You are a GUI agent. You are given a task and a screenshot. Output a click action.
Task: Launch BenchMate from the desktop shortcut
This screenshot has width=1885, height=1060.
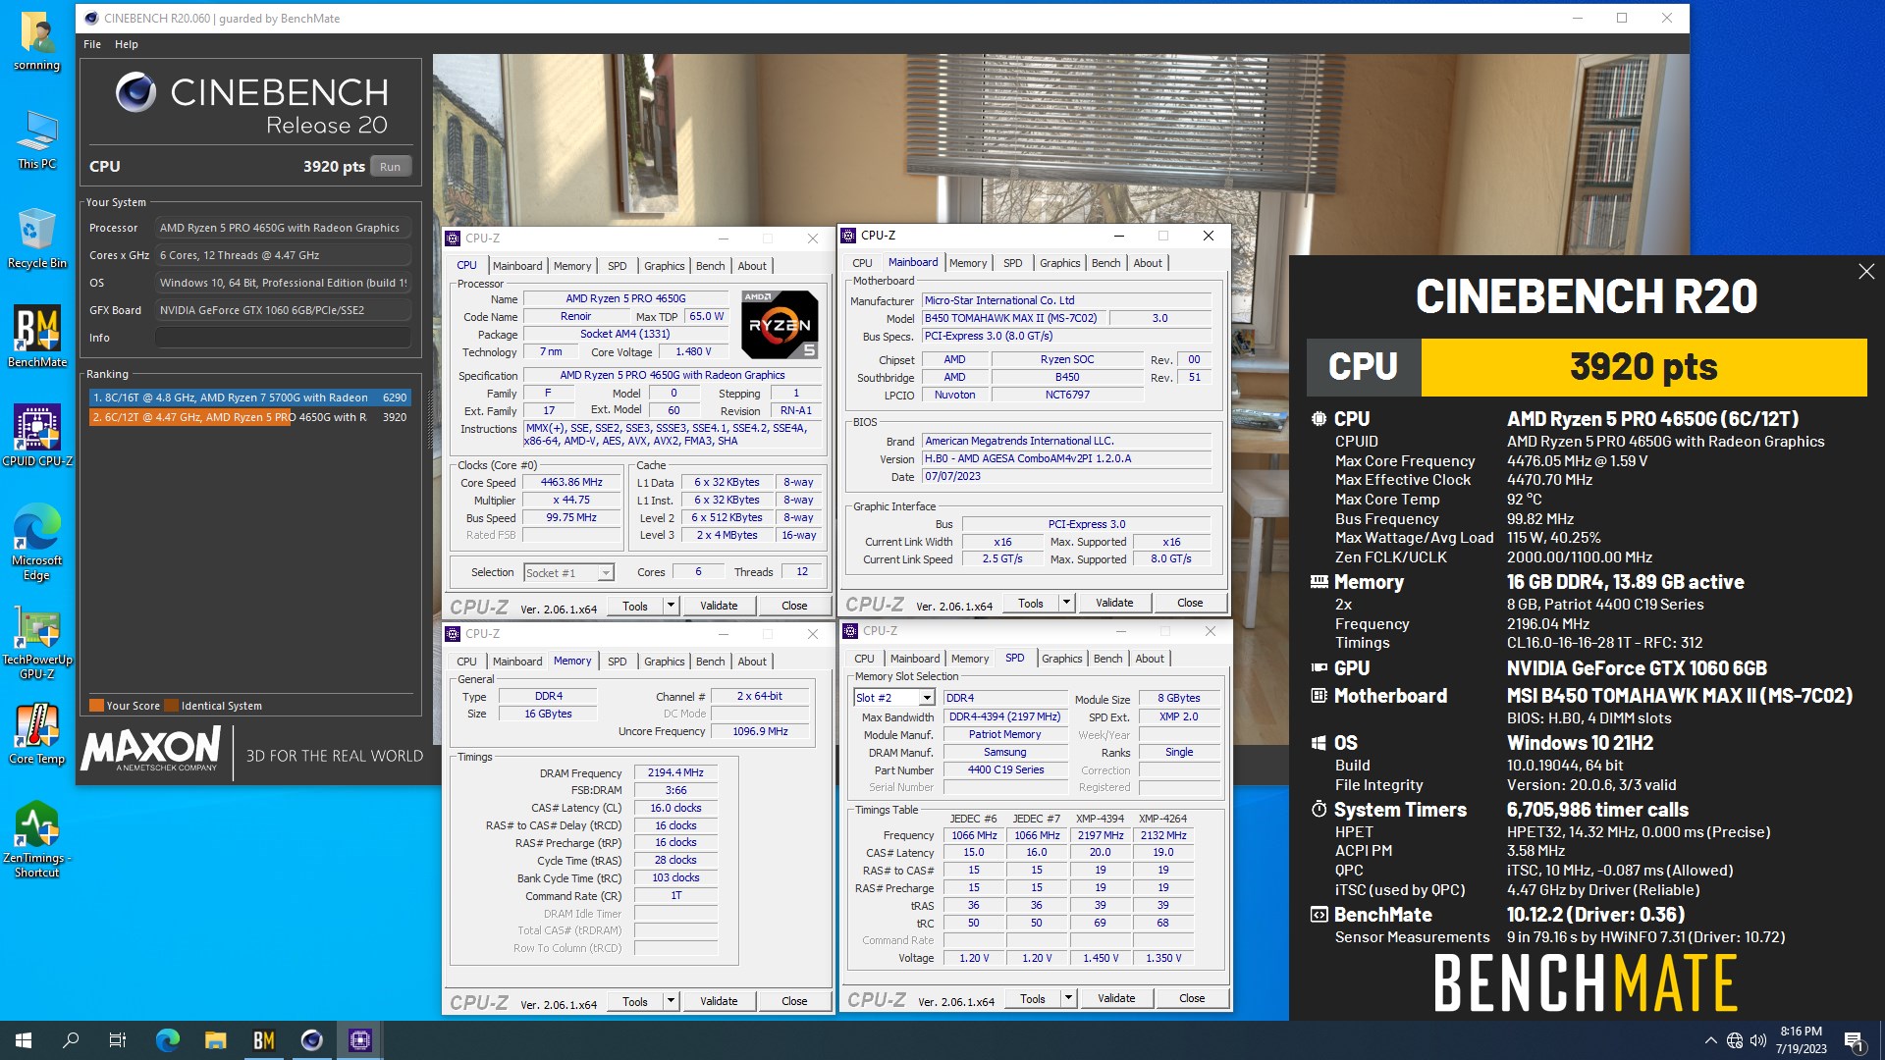37,337
